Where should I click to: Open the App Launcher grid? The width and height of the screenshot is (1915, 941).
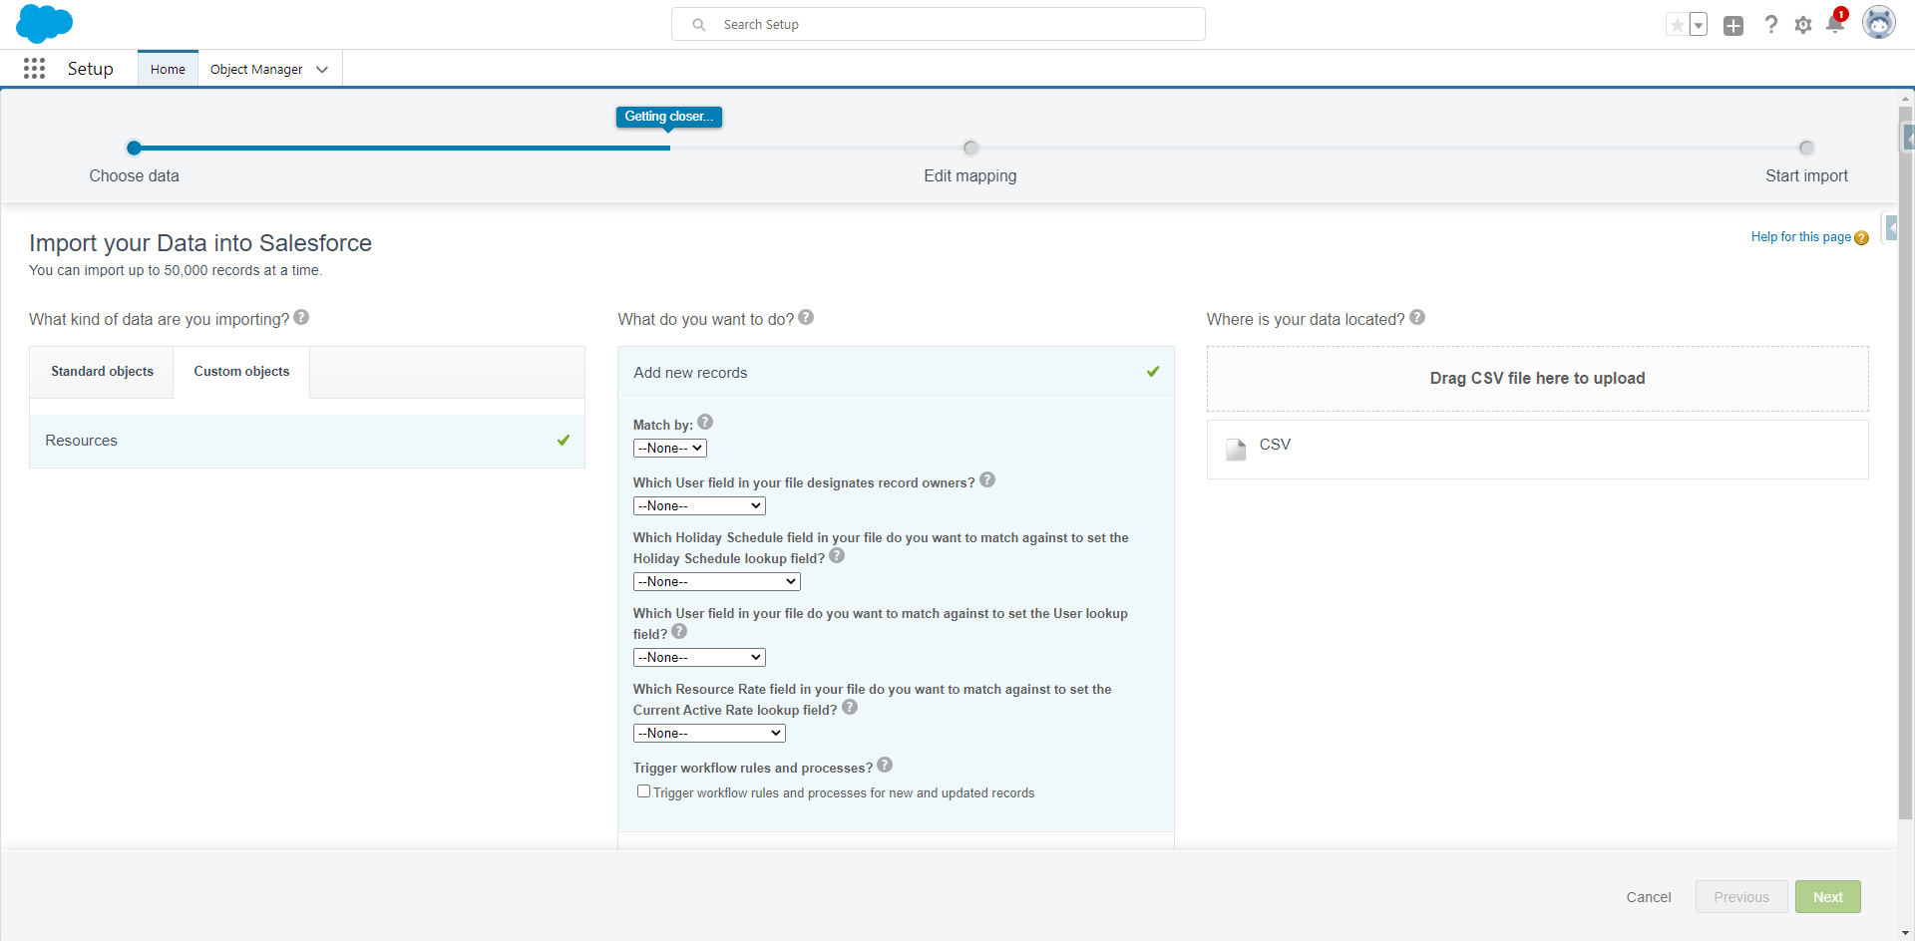(35, 68)
